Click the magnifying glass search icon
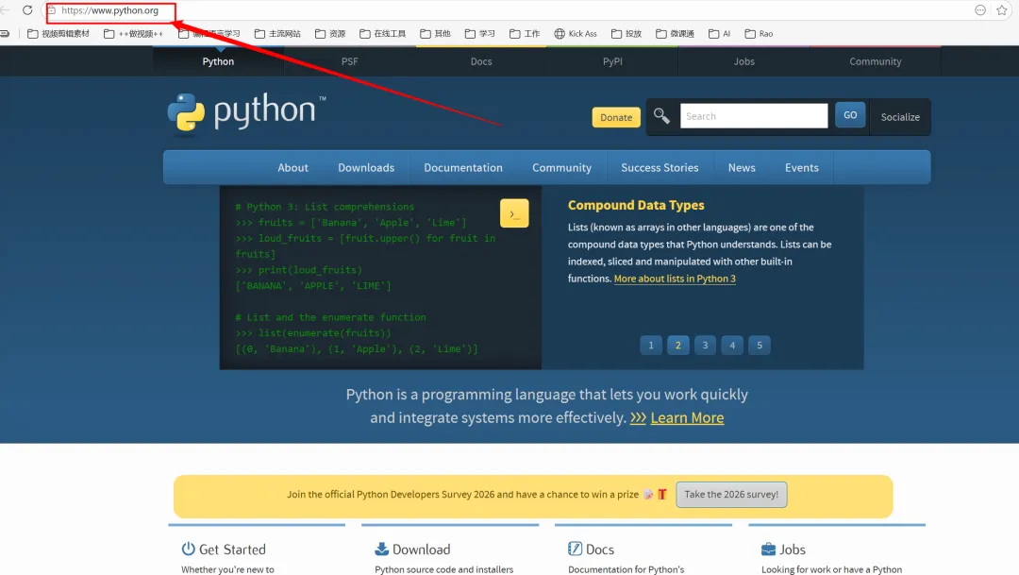 coord(661,116)
